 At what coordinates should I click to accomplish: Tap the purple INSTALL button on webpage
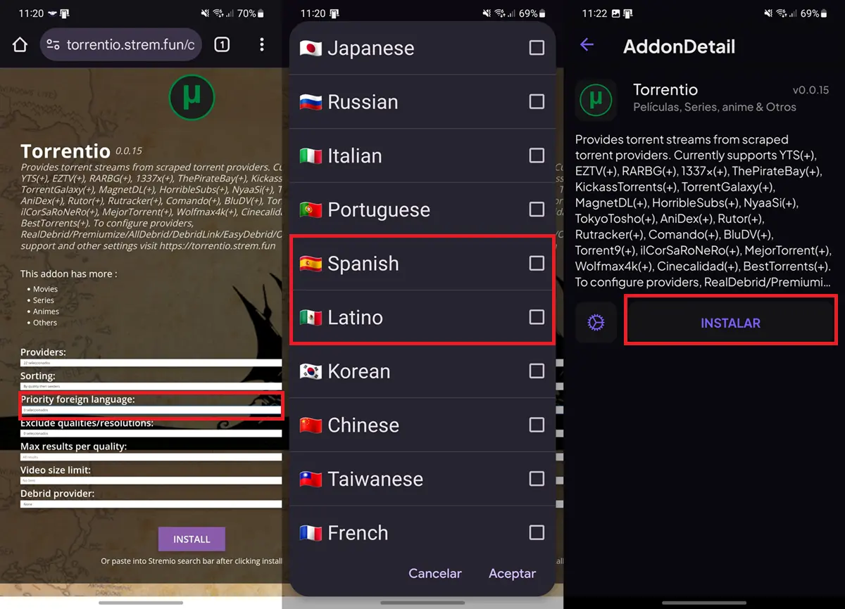pos(192,539)
